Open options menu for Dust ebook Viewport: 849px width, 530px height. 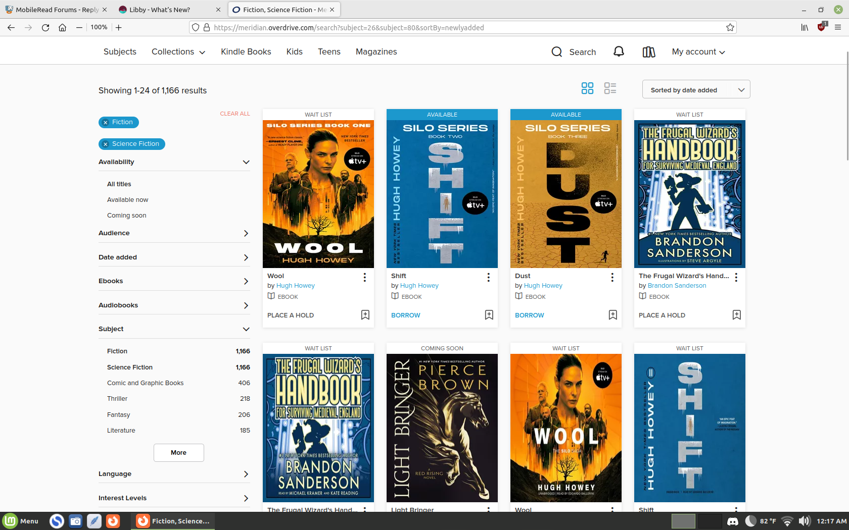coord(612,277)
